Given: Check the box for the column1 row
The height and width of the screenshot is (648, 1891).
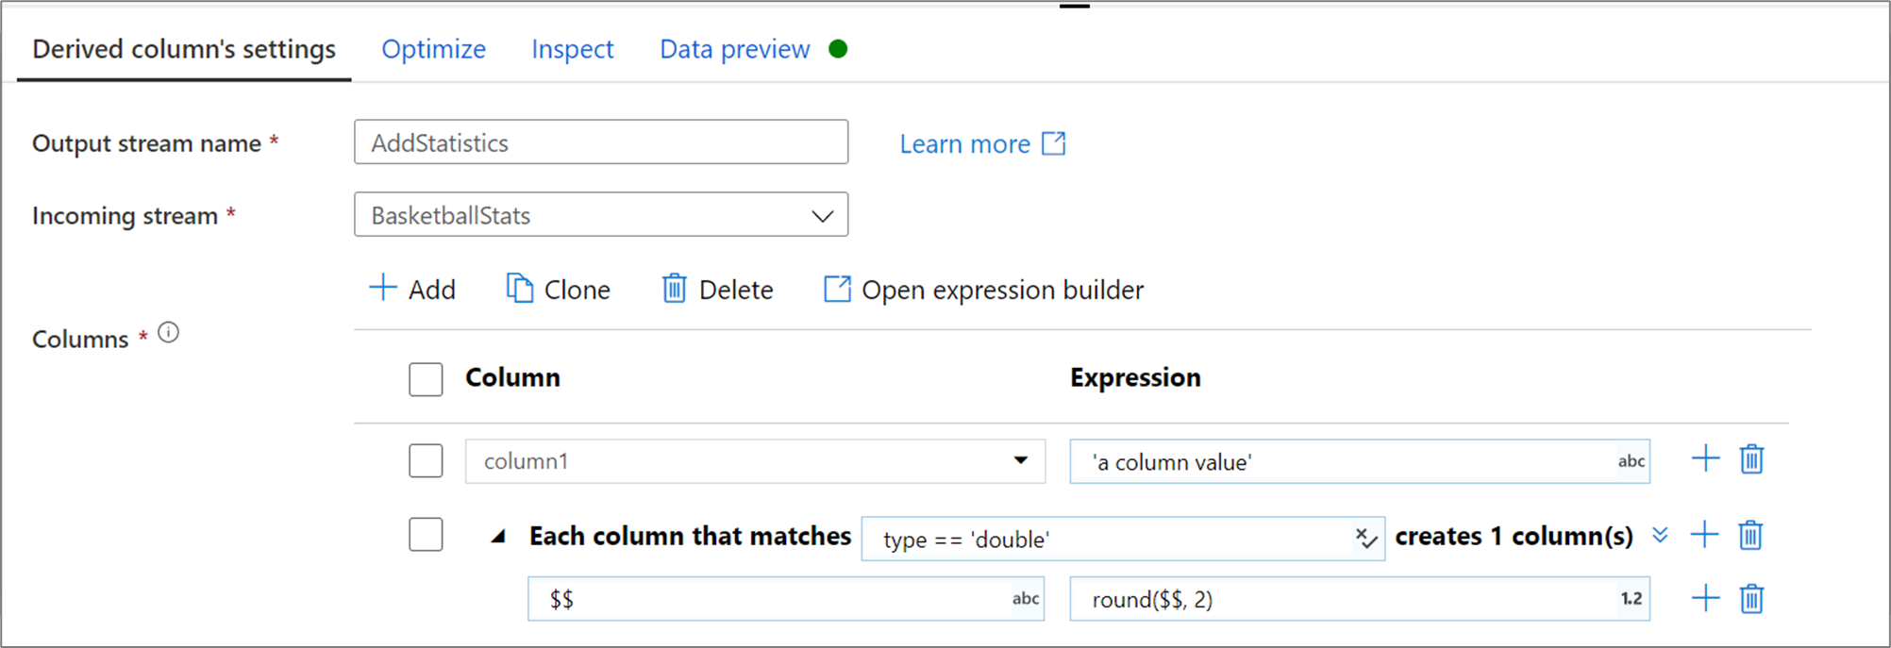Looking at the screenshot, I should [x=426, y=461].
